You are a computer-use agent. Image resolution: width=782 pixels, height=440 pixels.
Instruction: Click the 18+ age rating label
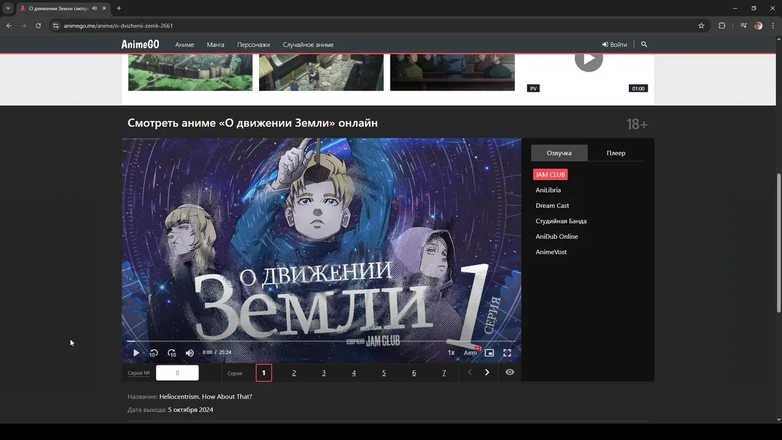pos(637,124)
